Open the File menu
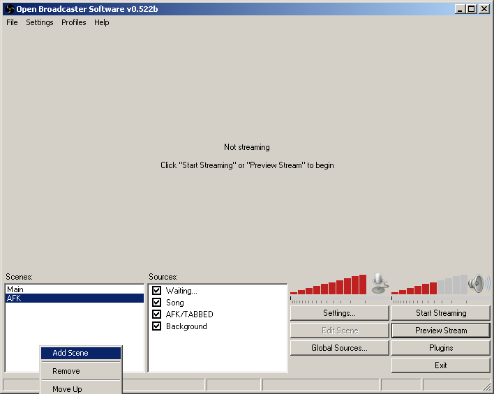The height and width of the screenshot is (394, 494). (x=12, y=22)
